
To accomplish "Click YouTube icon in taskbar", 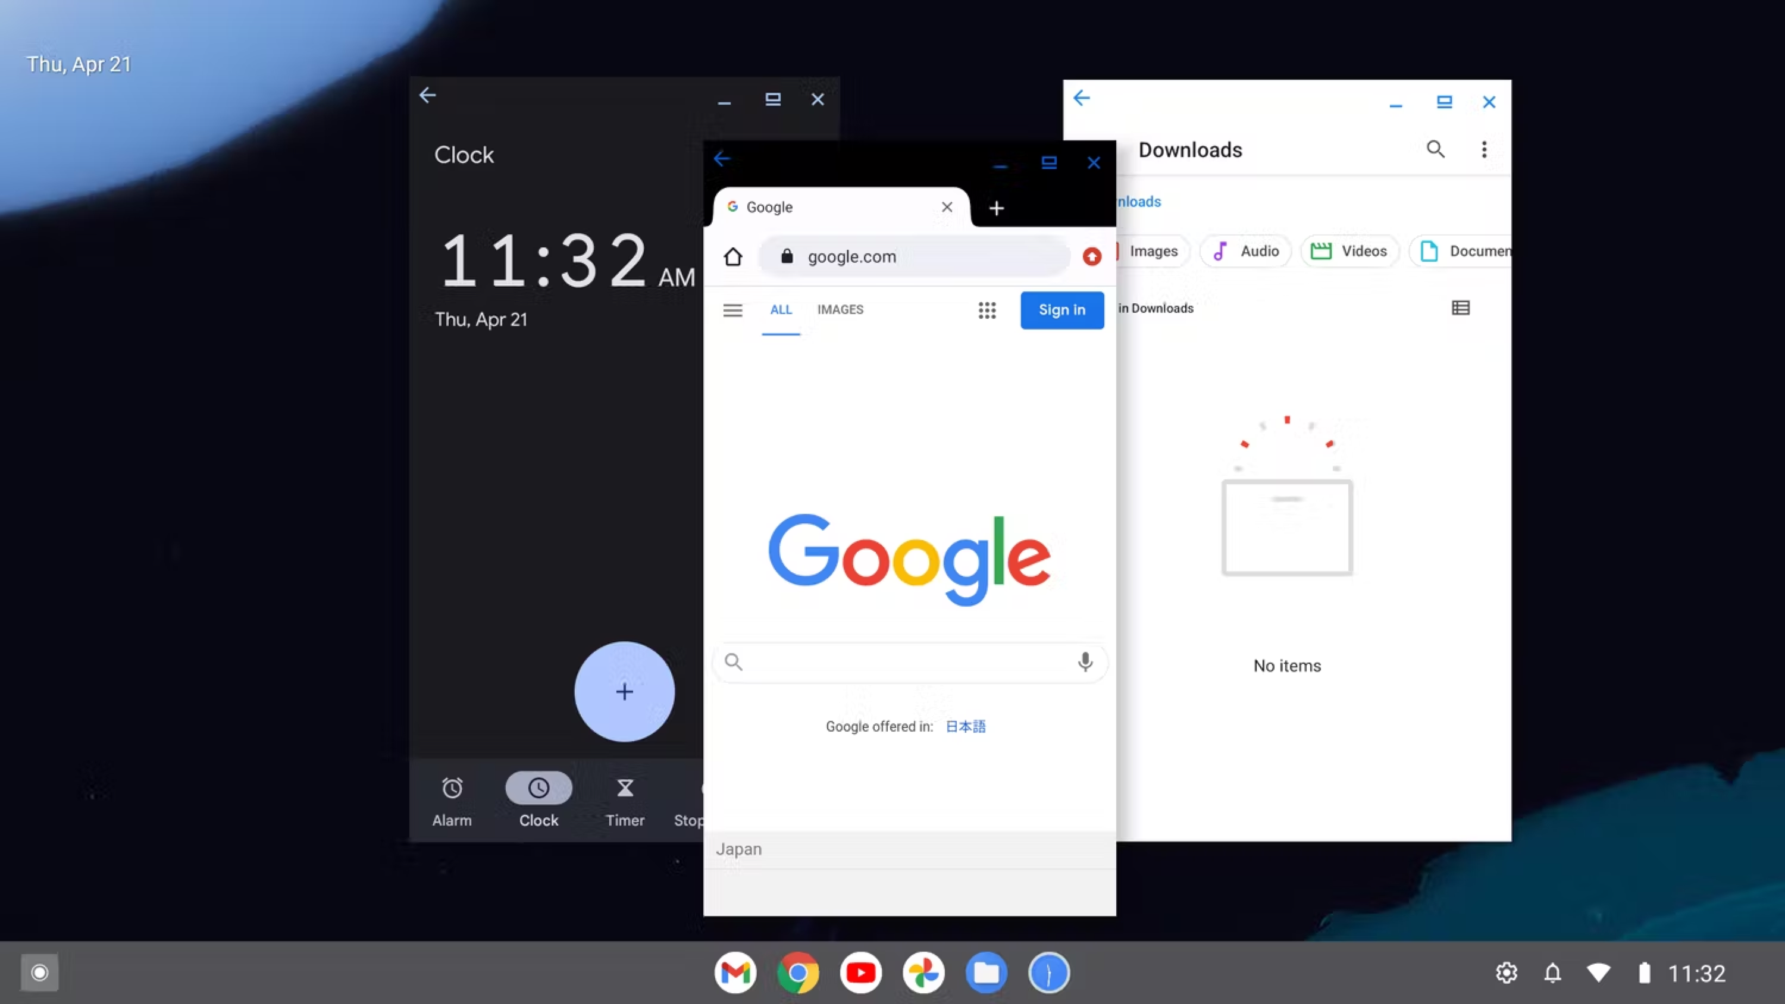I will click(860, 972).
